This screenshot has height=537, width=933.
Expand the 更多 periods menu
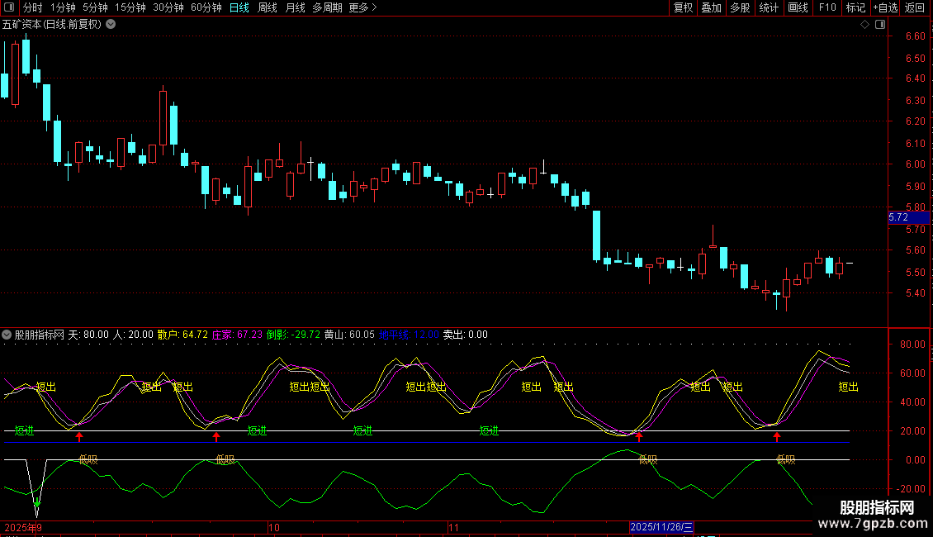tap(362, 7)
